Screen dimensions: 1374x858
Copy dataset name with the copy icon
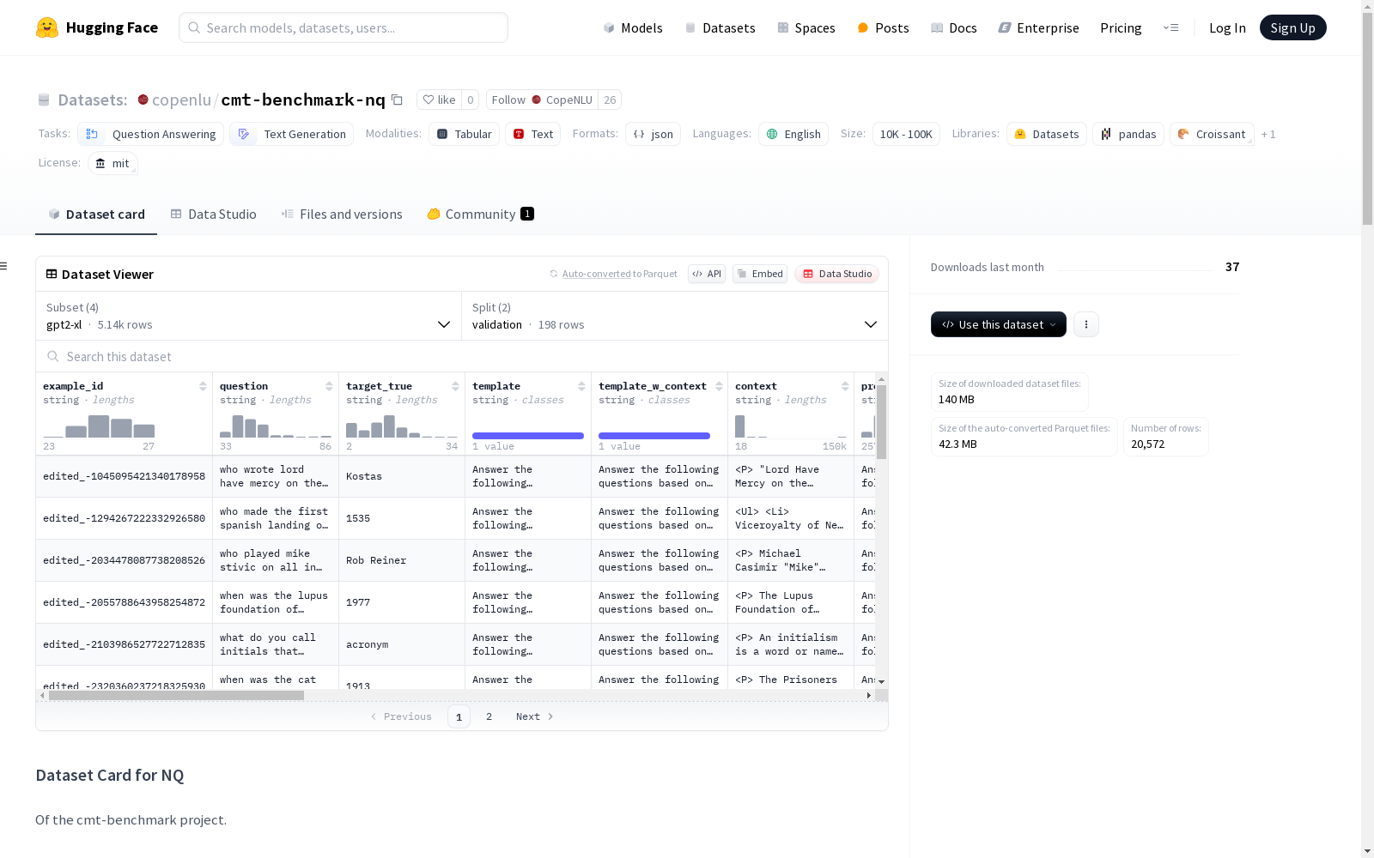point(397,100)
